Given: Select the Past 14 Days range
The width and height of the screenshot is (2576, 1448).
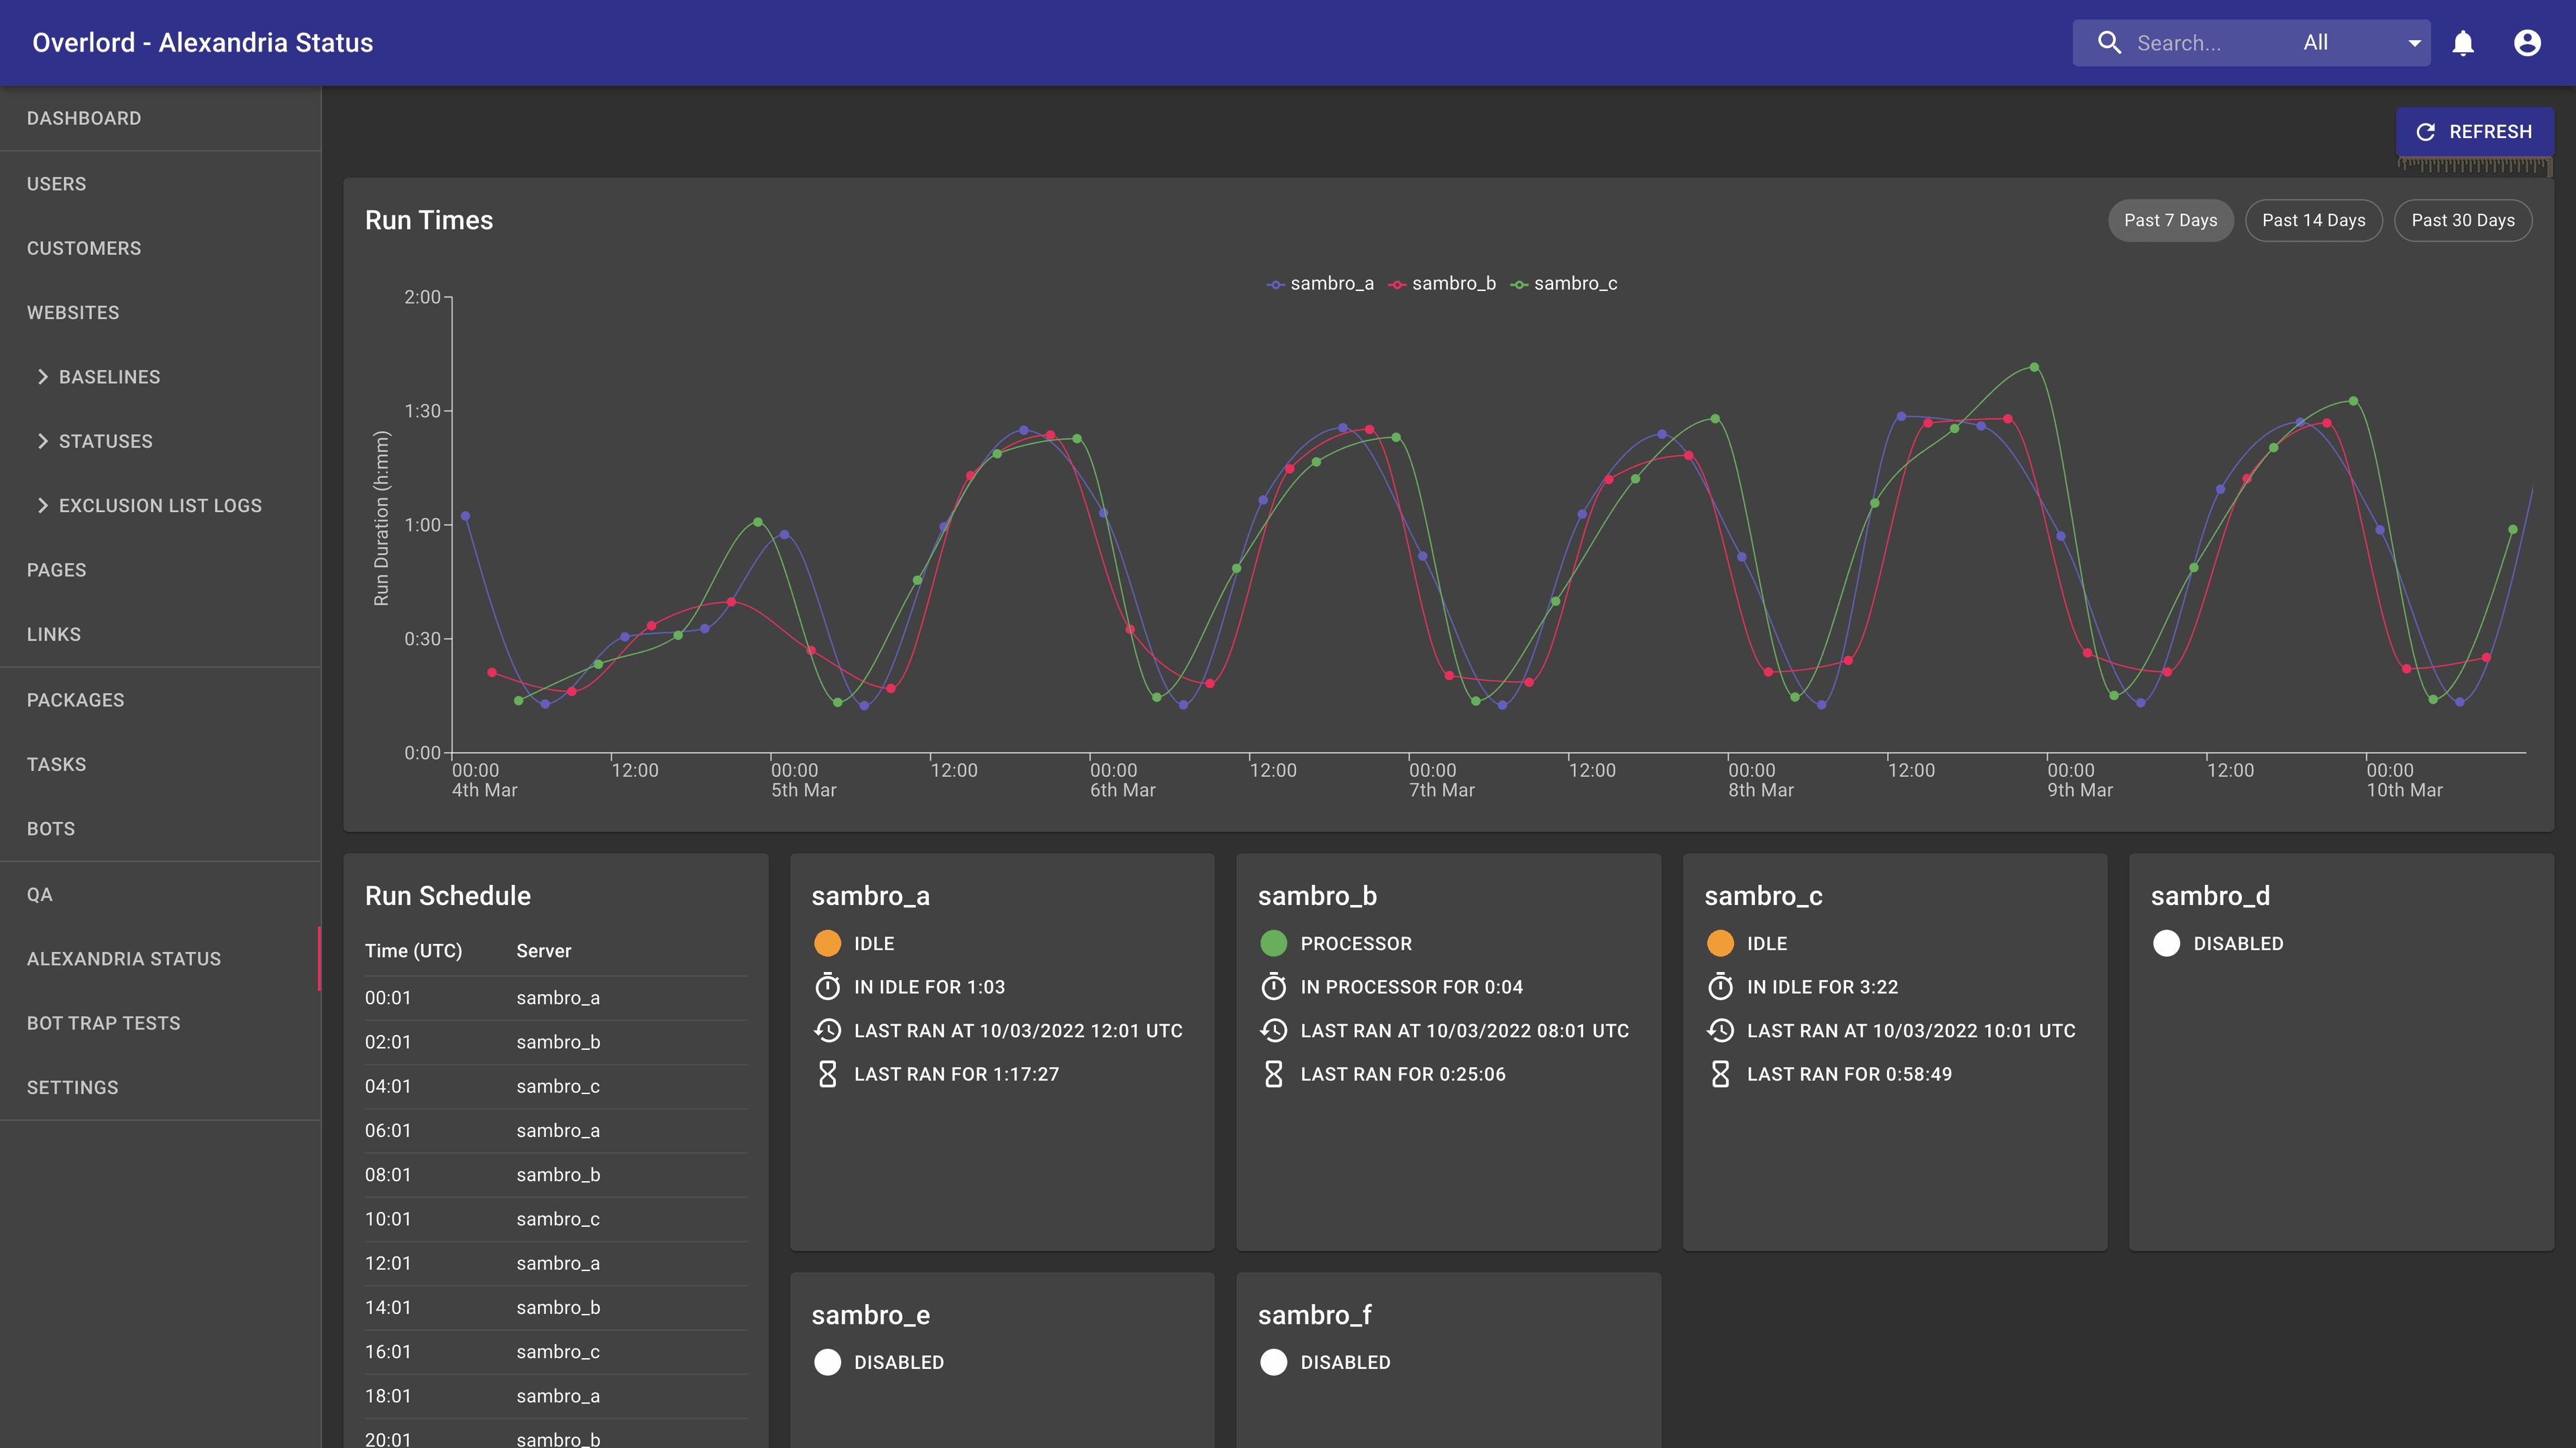Looking at the screenshot, I should [x=2313, y=221].
